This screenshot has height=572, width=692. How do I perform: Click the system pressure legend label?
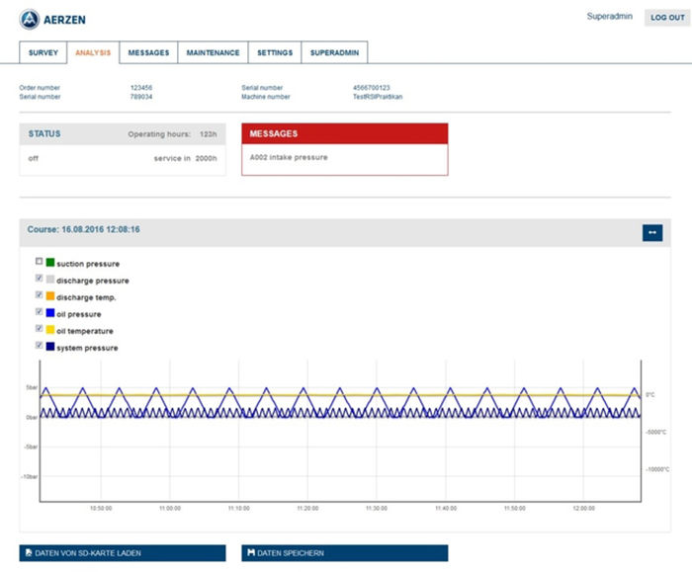pos(87,348)
